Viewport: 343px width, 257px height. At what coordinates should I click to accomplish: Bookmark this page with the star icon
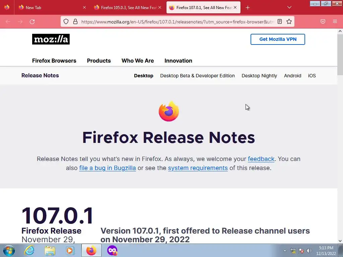289,21
